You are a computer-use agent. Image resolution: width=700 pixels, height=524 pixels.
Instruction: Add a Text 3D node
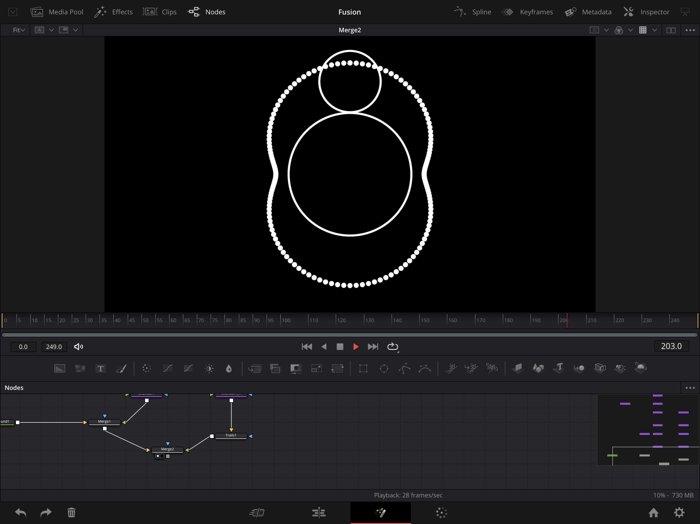click(559, 368)
